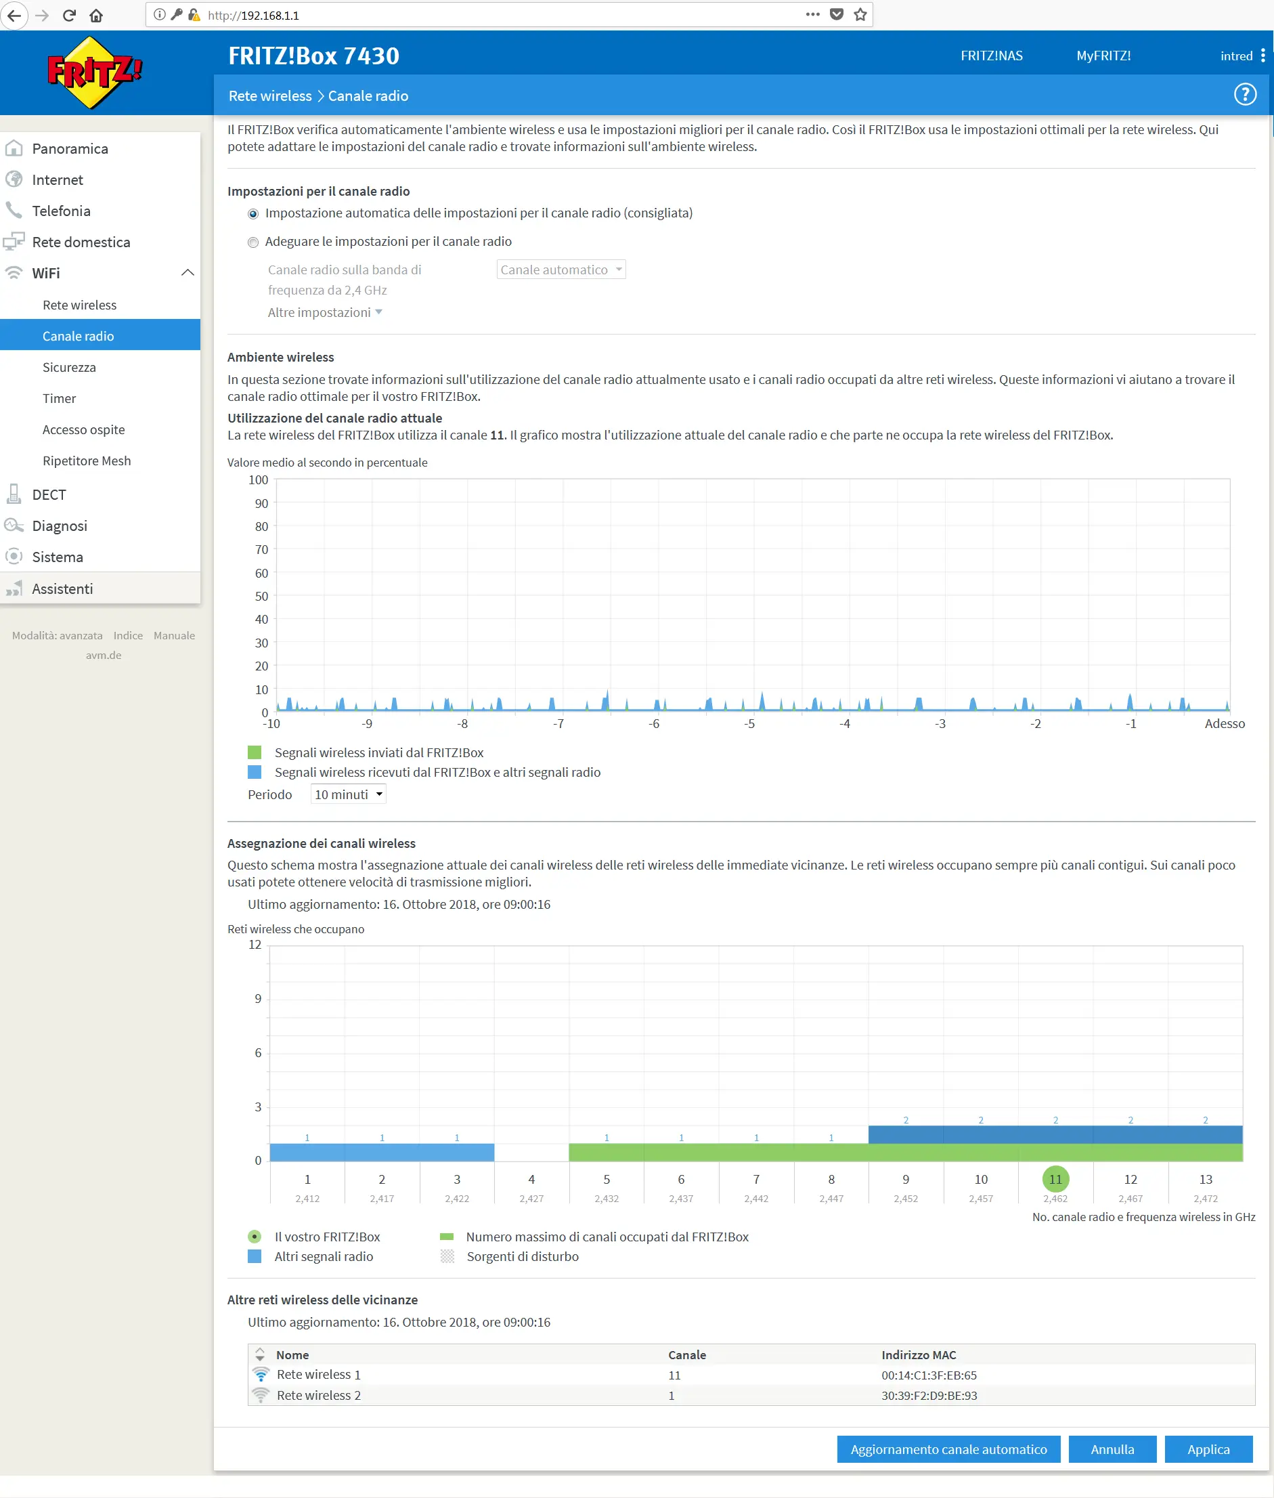Viewport: 1274px width, 1498px height.
Task: Click the browser forward arrow
Action: pyautogui.click(x=42, y=15)
